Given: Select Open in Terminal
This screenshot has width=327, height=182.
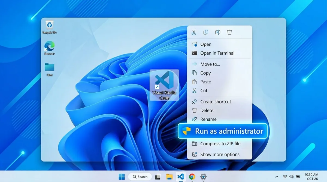Looking at the screenshot, I should 220,53.
